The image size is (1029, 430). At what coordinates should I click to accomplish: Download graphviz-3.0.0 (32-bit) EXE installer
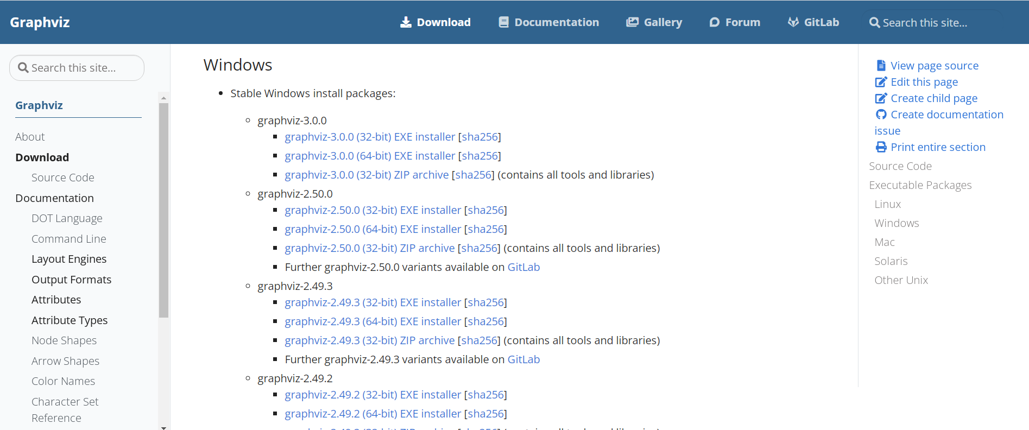[x=370, y=137]
